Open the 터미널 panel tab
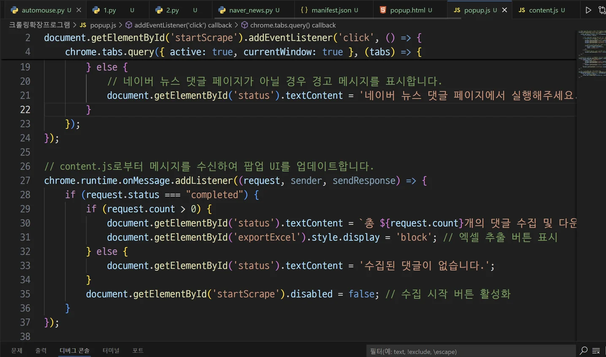Screen dimensions: 606x357 pyautogui.click(x=111, y=350)
